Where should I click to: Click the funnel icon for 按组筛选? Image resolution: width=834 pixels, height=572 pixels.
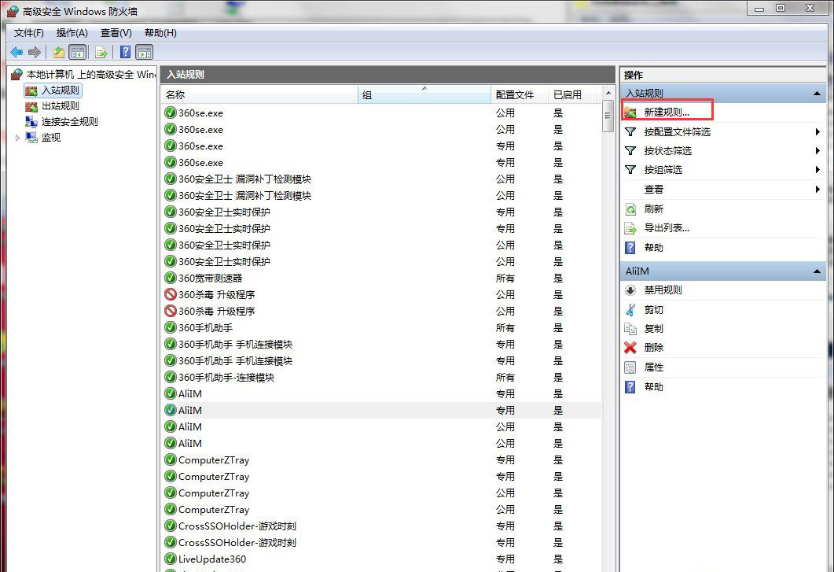pyautogui.click(x=630, y=170)
